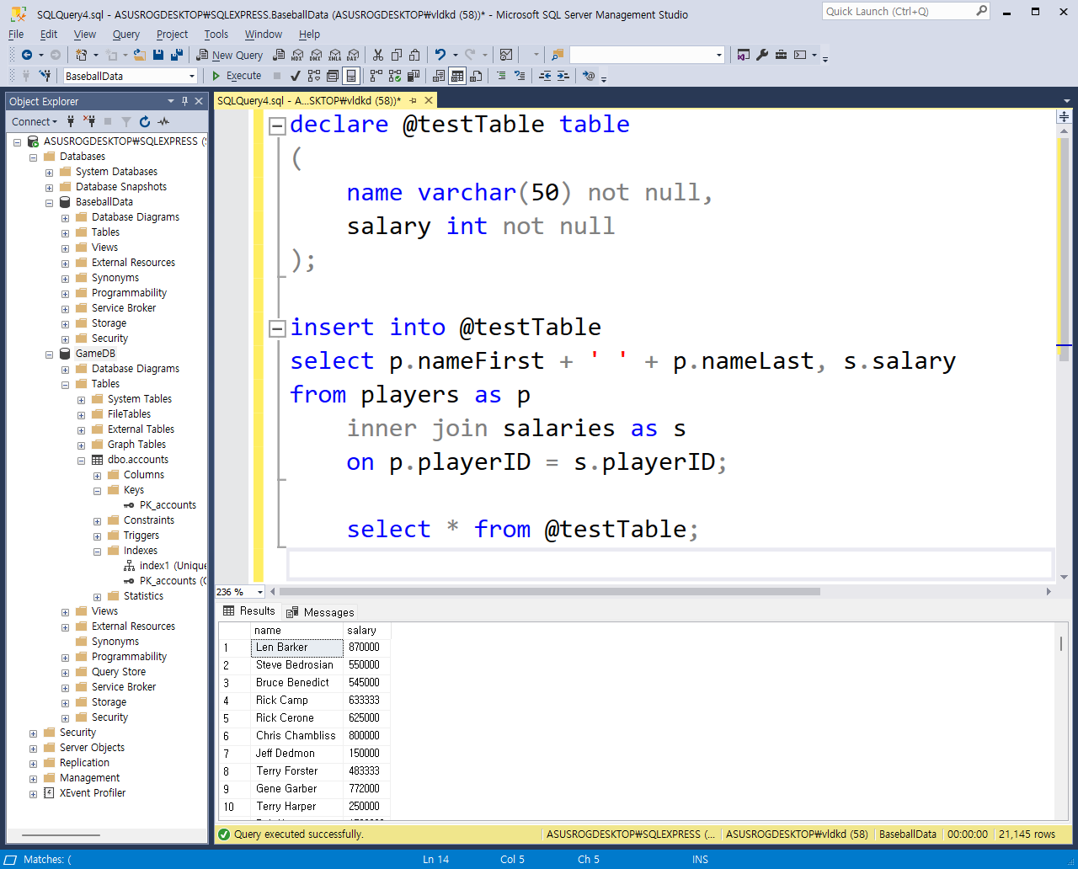Select the Chris Chambliss cell in results
This screenshot has height=869, width=1078.
tap(296, 736)
